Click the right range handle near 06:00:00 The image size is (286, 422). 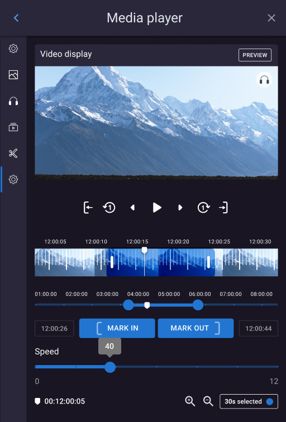[x=198, y=305]
